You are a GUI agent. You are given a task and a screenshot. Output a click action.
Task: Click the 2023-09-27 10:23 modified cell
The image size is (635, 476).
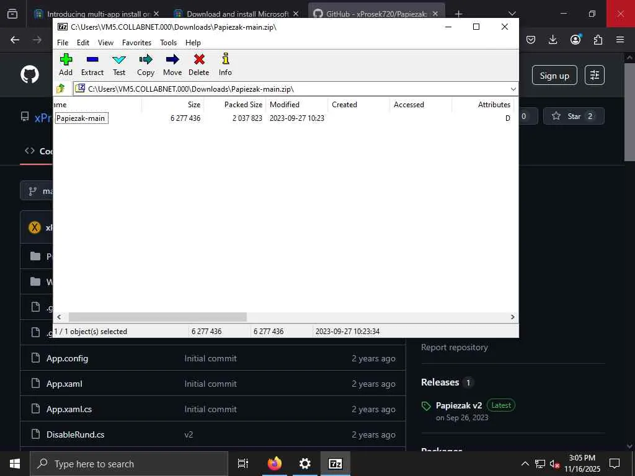pos(297,118)
